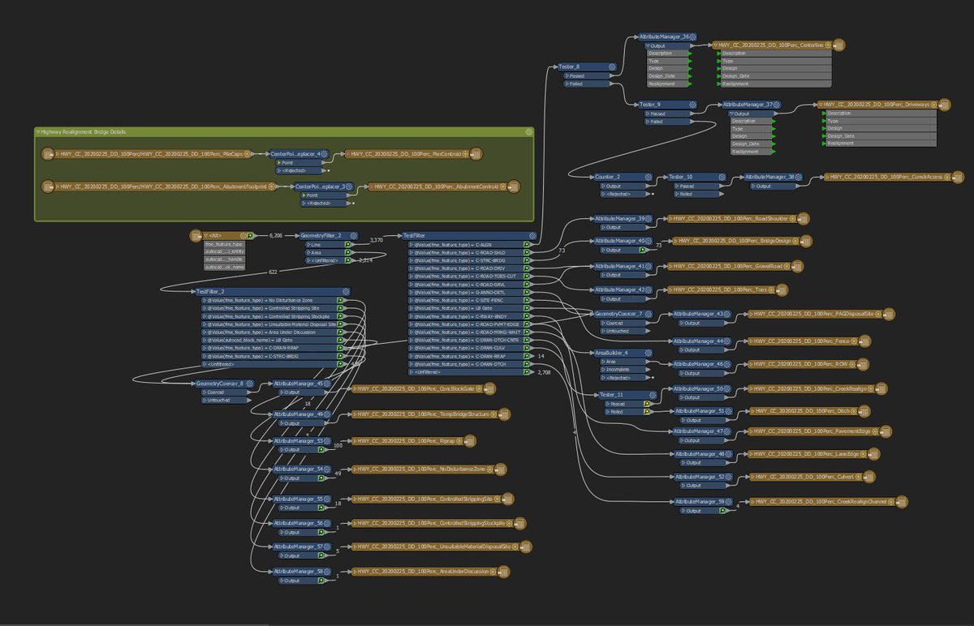Click the gear icon on Tester_9

(x=692, y=105)
